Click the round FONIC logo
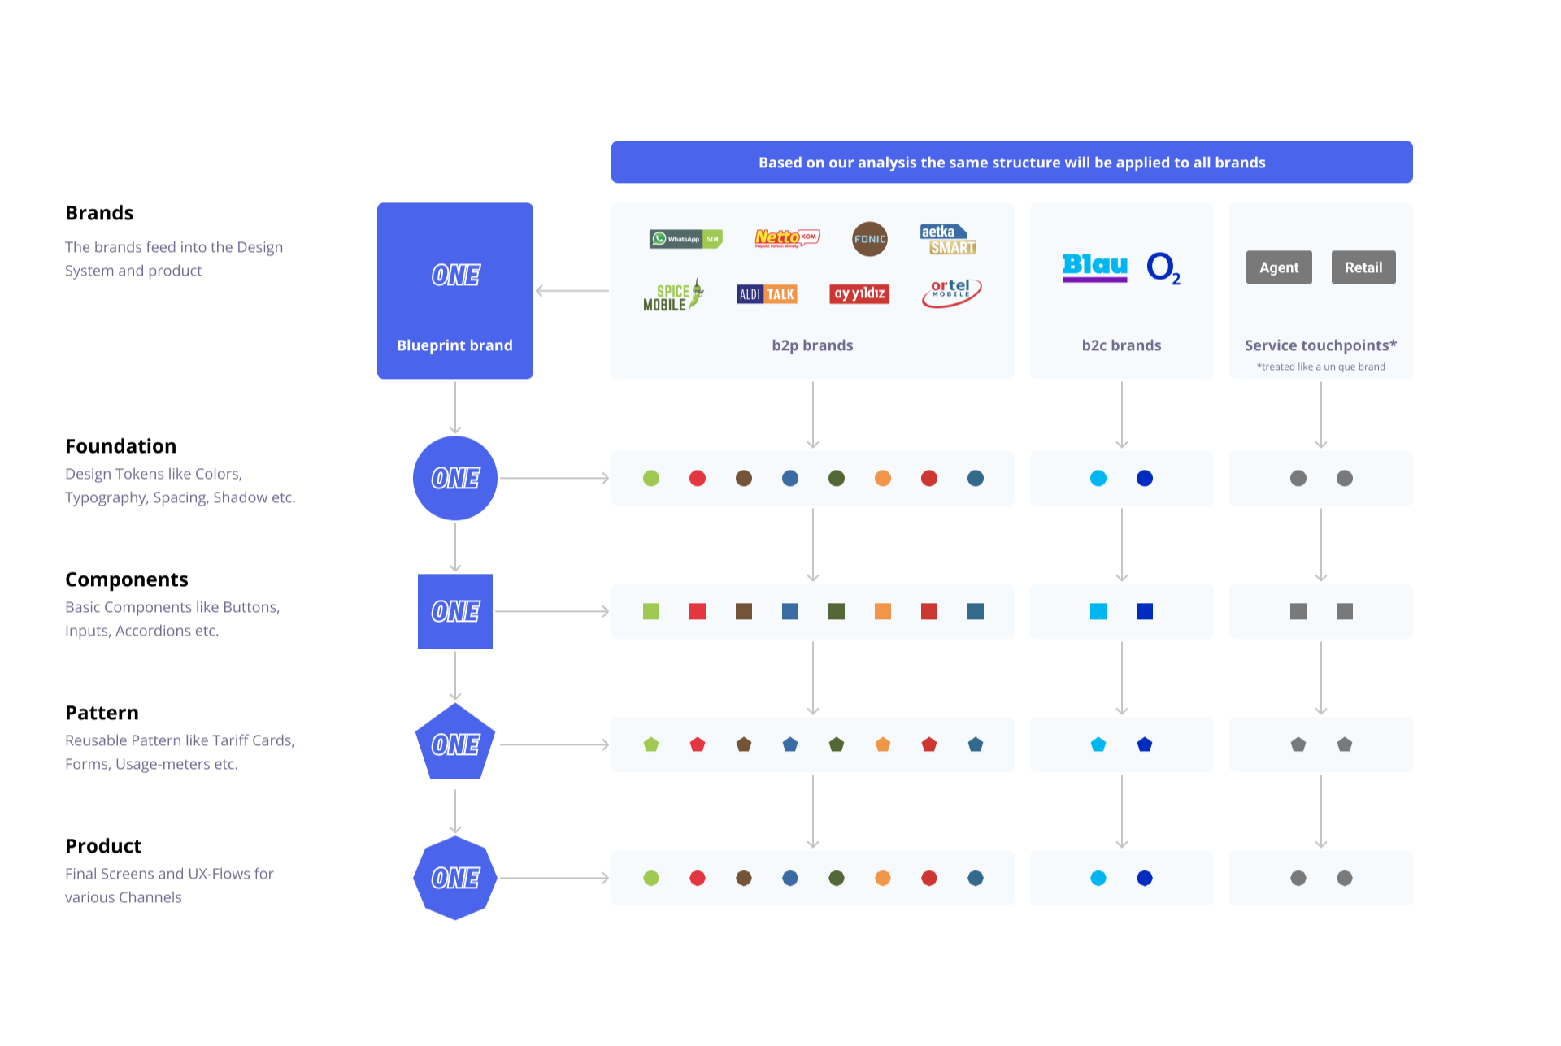 pos(869,239)
